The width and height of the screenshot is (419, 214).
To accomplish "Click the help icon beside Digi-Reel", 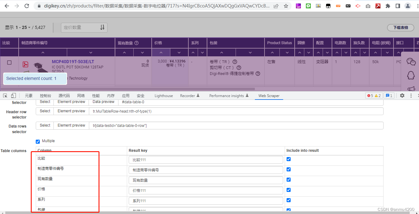I will (258, 73).
